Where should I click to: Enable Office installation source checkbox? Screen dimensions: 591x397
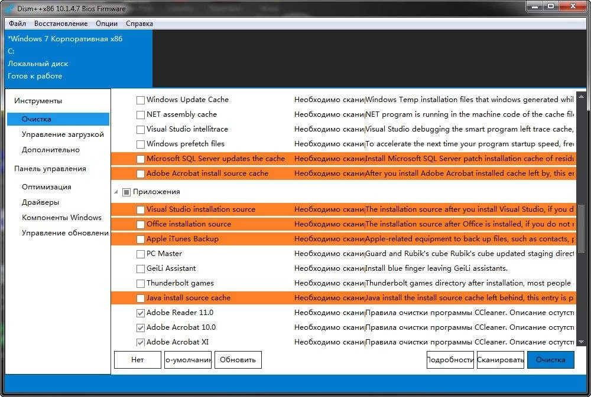click(141, 225)
